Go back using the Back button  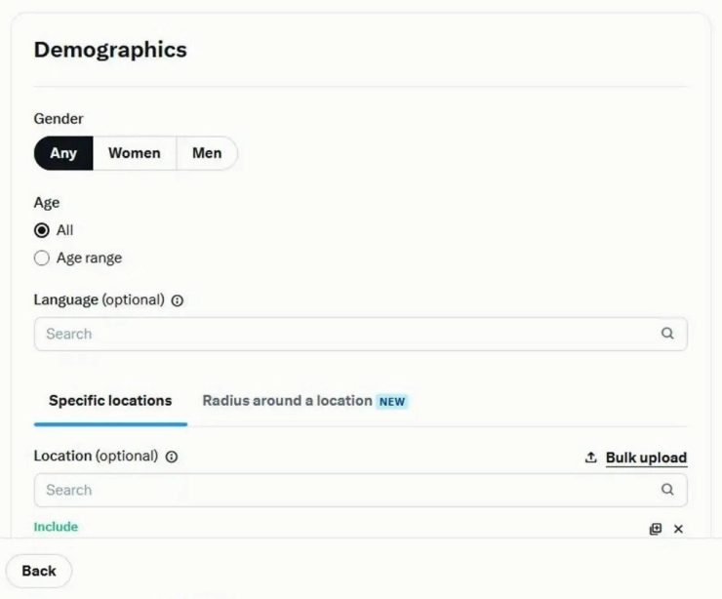39,571
